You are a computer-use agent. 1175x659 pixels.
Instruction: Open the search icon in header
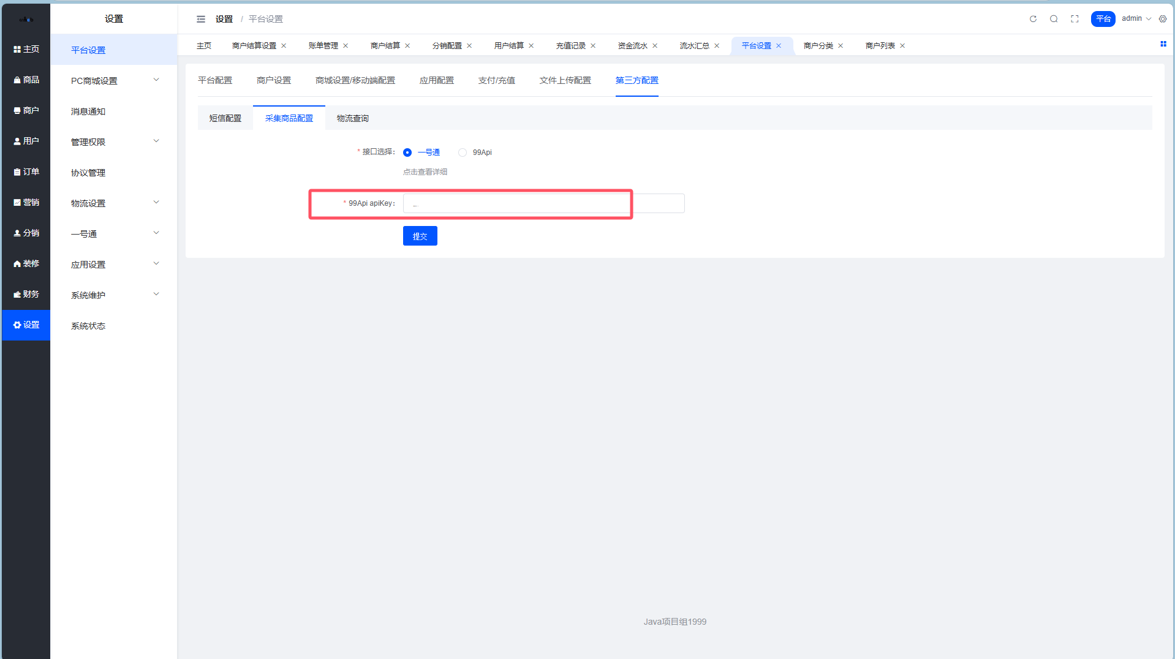click(x=1054, y=19)
